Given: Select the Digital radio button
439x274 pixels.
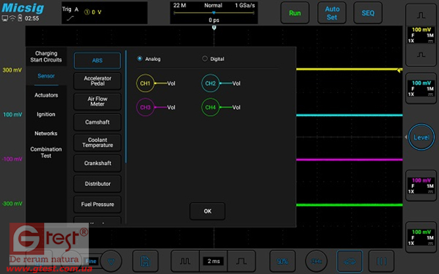Looking at the screenshot, I should pyautogui.click(x=205, y=58).
